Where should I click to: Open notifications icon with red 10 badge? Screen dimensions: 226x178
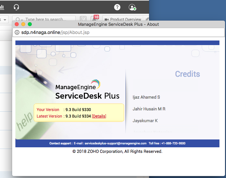click(x=95, y=18)
